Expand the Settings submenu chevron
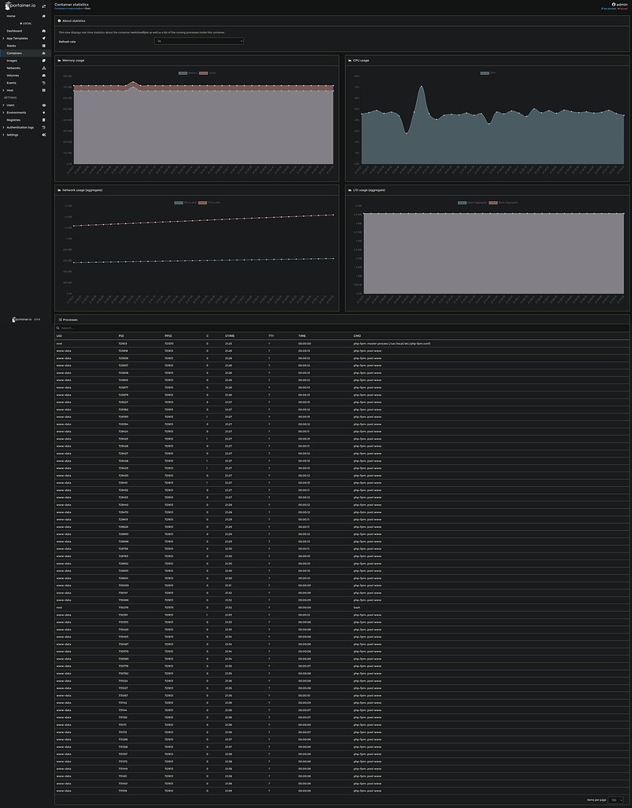The height and width of the screenshot is (808, 632). pyautogui.click(x=4, y=134)
